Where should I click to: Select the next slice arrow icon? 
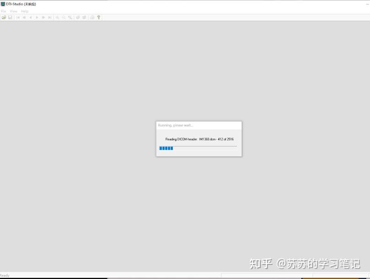pos(37,17)
